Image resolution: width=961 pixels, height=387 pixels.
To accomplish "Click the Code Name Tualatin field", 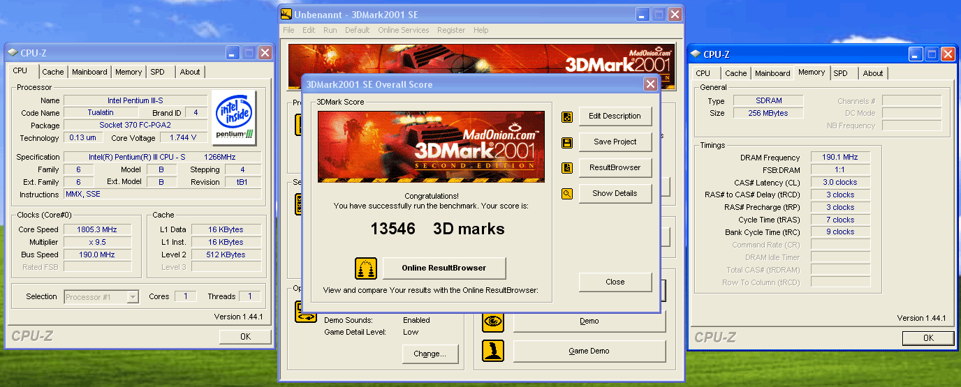I will 101,113.
